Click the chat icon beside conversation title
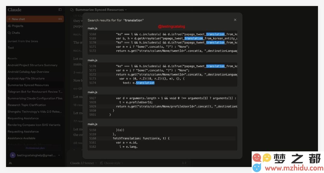The height and width of the screenshot is (173, 324). pyautogui.click(x=72, y=10)
